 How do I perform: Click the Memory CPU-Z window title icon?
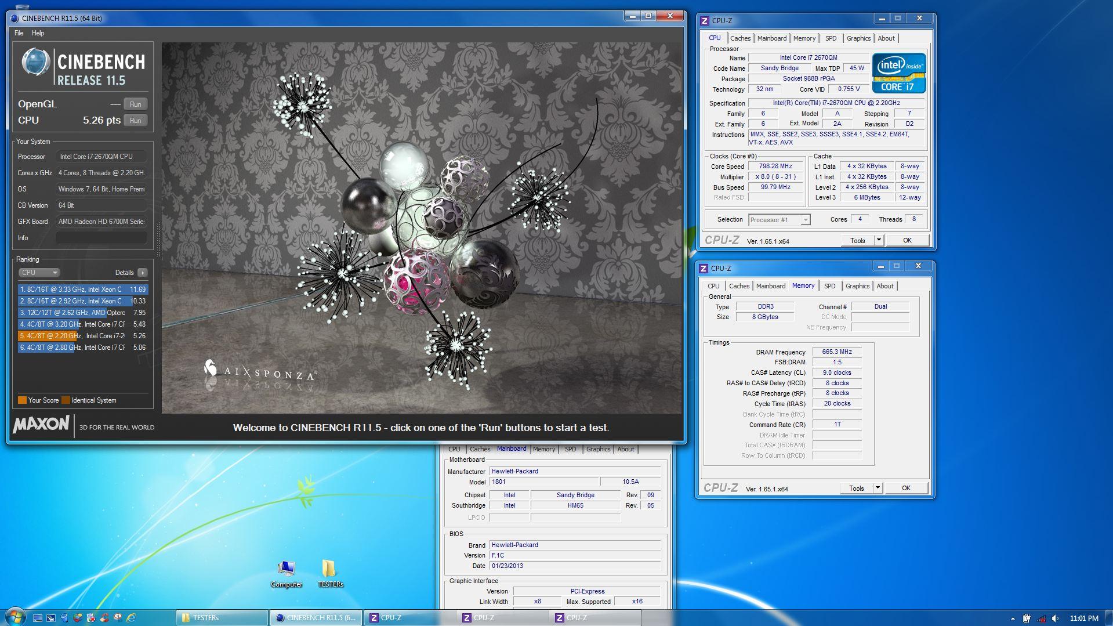point(704,269)
